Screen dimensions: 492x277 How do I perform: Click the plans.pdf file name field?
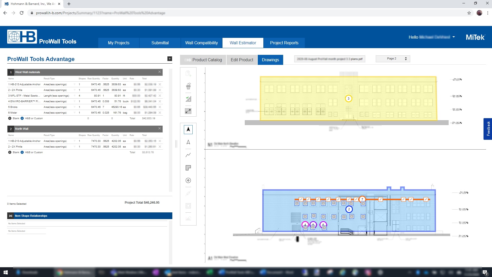pyautogui.click(x=330, y=59)
